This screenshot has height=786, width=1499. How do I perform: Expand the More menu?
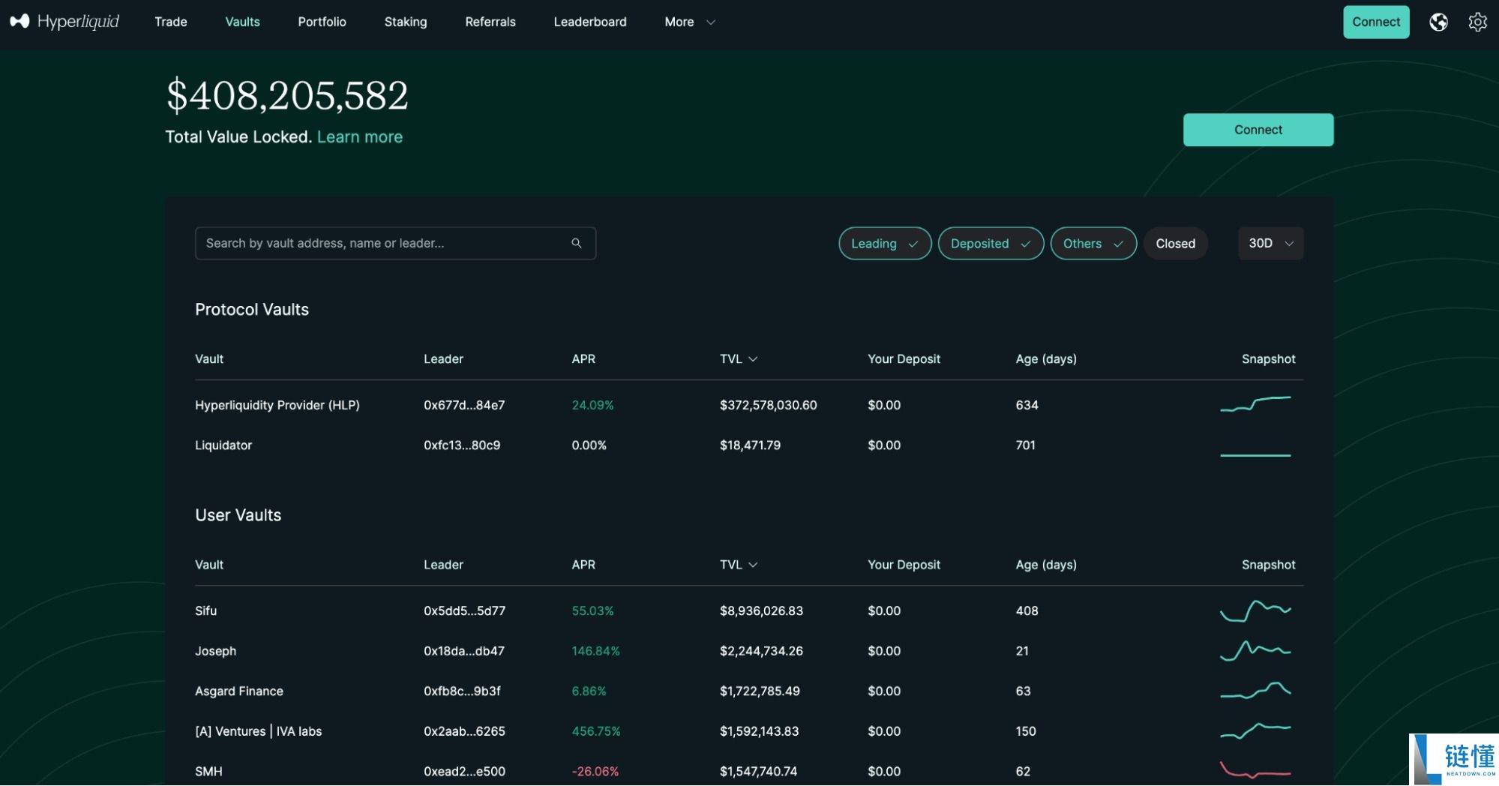pyautogui.click(x=689, y=22)
